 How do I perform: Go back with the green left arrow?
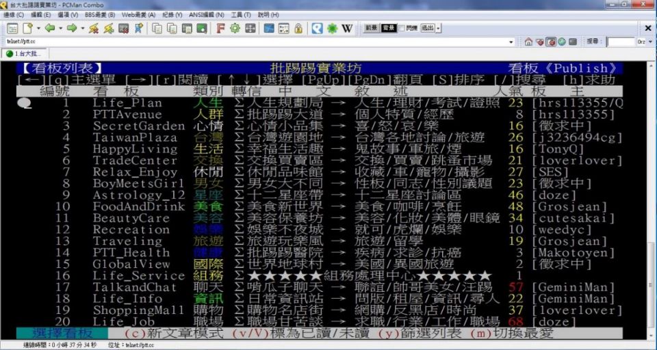tap(50, 29)
